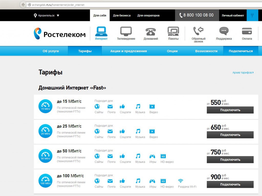Viewport: 262px width, 196px height.
Task: Click the Оплата card icon
Action: (x=247, y=31)
